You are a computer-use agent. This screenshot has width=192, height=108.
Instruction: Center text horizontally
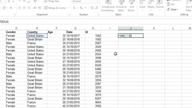pos(24,8)
